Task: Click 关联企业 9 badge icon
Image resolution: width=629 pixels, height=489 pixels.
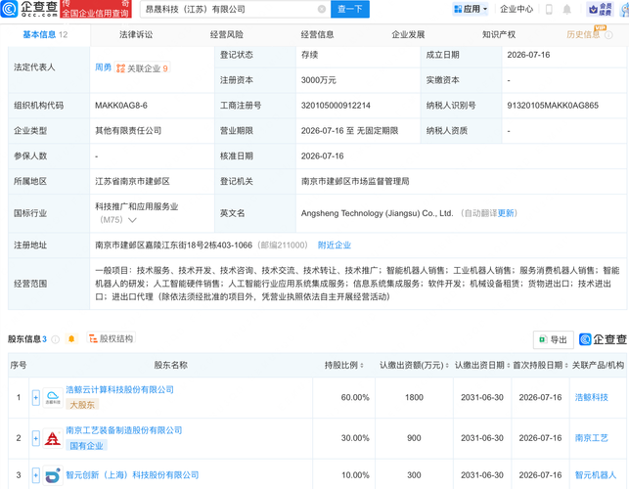Action: point(142,68)
